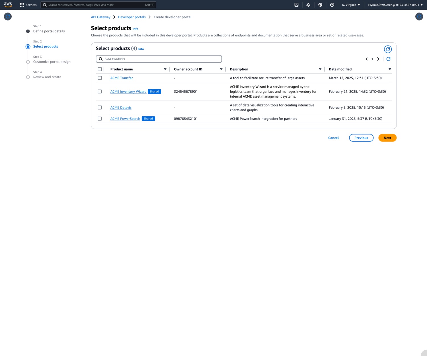Open API Gateway breadcrumb link
The height and width of the screenshot is (356, 427).
[100, 17]
